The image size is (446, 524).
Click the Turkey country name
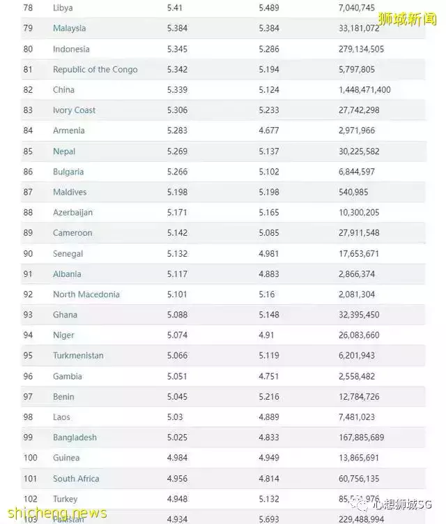pyautogui.click(x=65, y=500)
